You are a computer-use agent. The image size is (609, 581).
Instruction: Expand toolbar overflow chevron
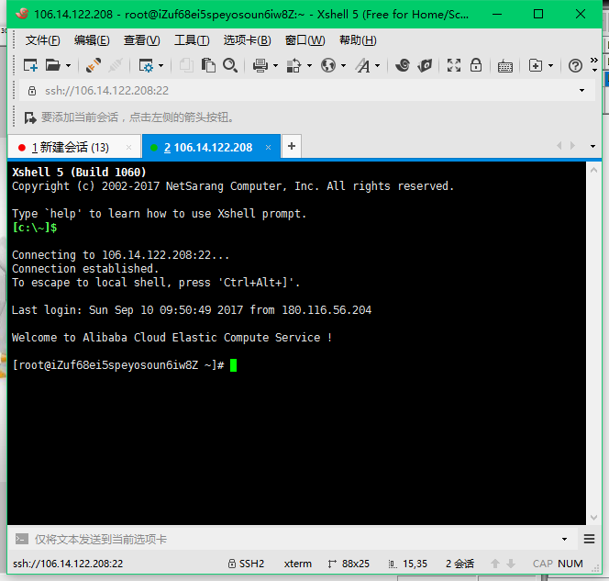[594, 64]
